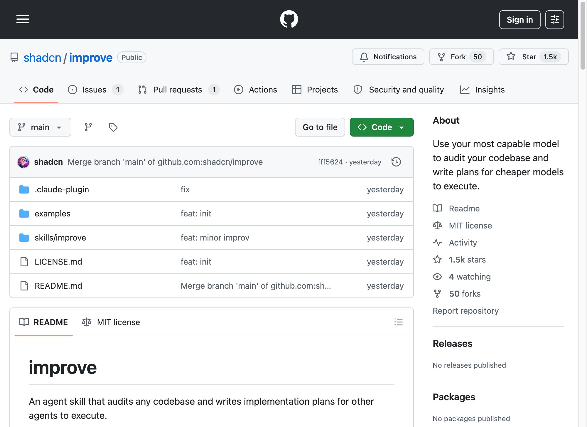Star the repository

[x=533, y=57]
